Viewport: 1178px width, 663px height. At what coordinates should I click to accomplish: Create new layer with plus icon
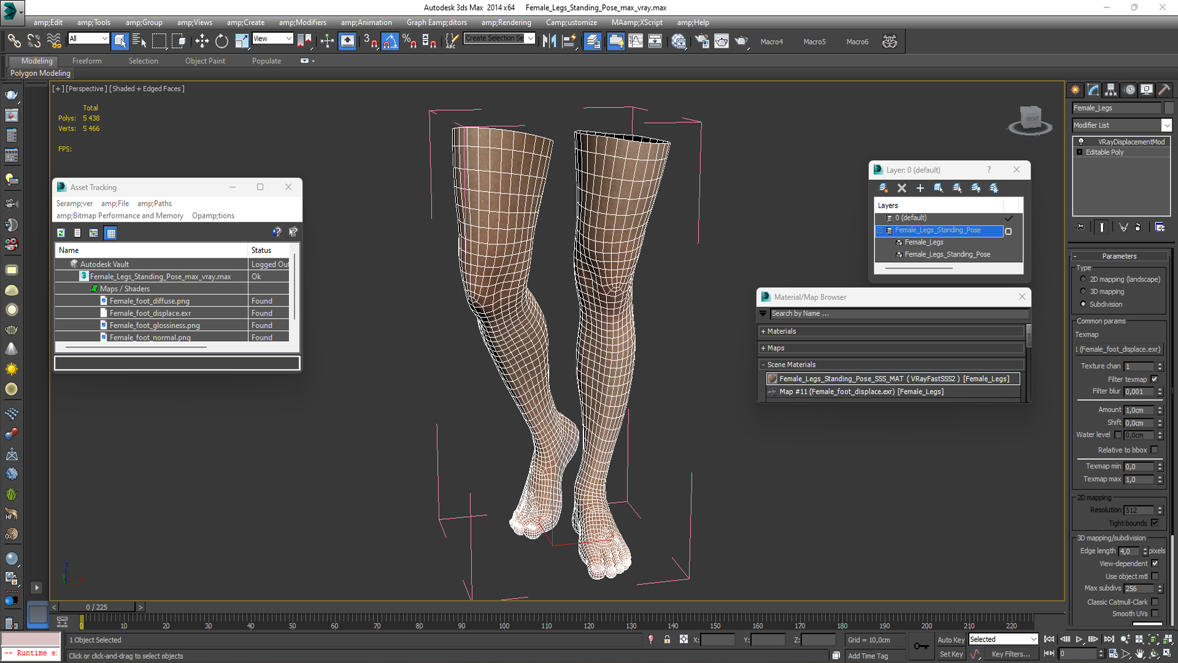[920, 188]
